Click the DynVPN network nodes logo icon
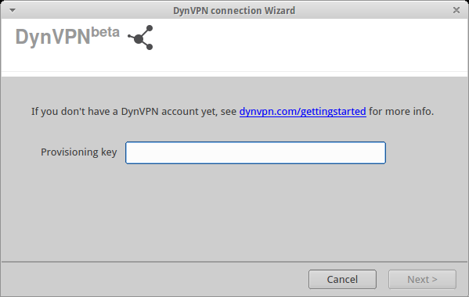 (140, 38)
